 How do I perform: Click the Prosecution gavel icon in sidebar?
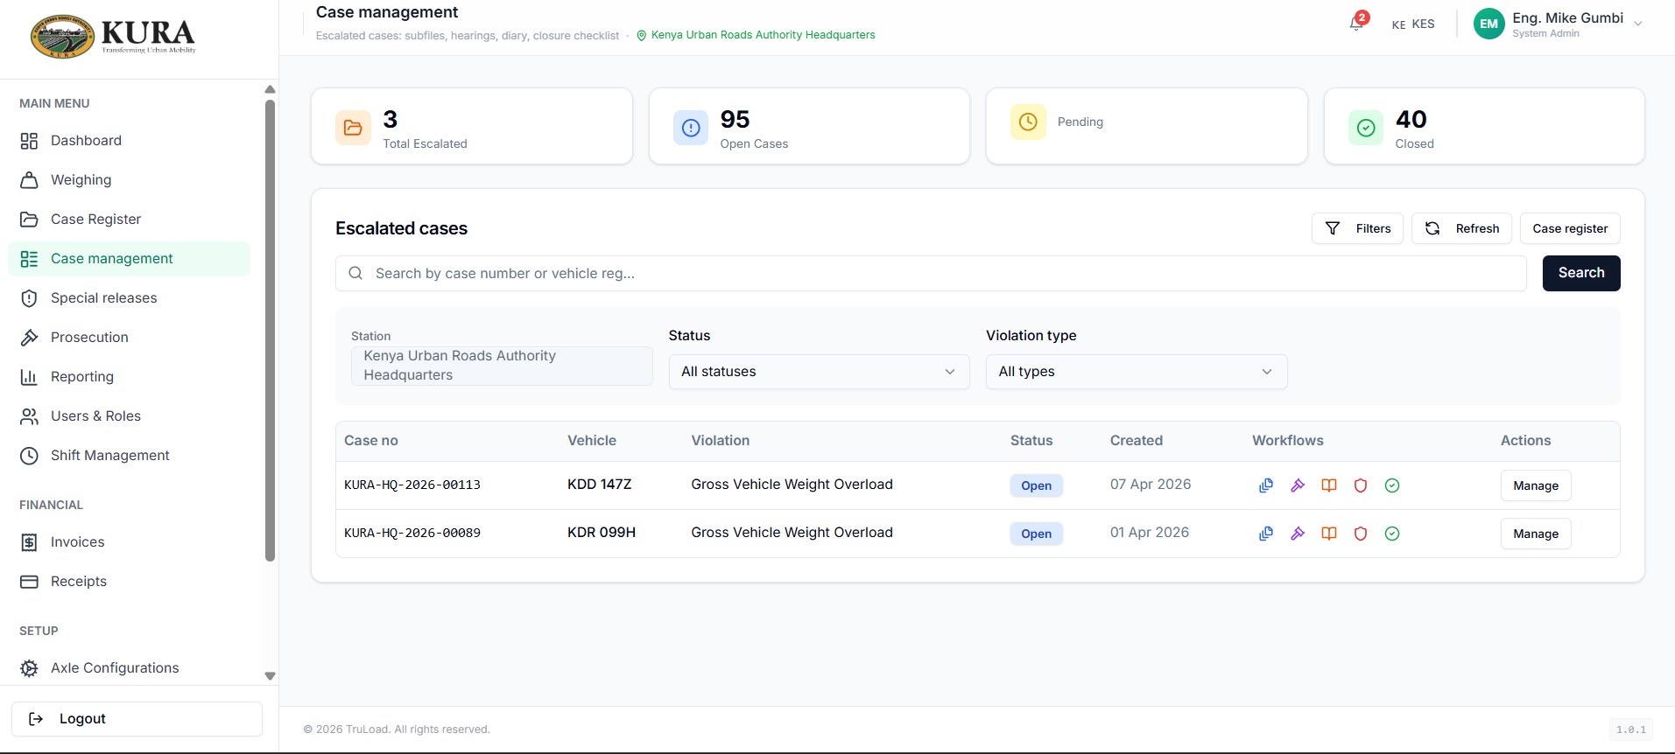[29, 338]
